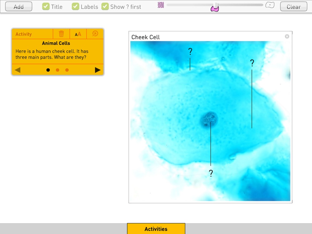
Task: Select the second orange page dot
Action: pos(57,70)
